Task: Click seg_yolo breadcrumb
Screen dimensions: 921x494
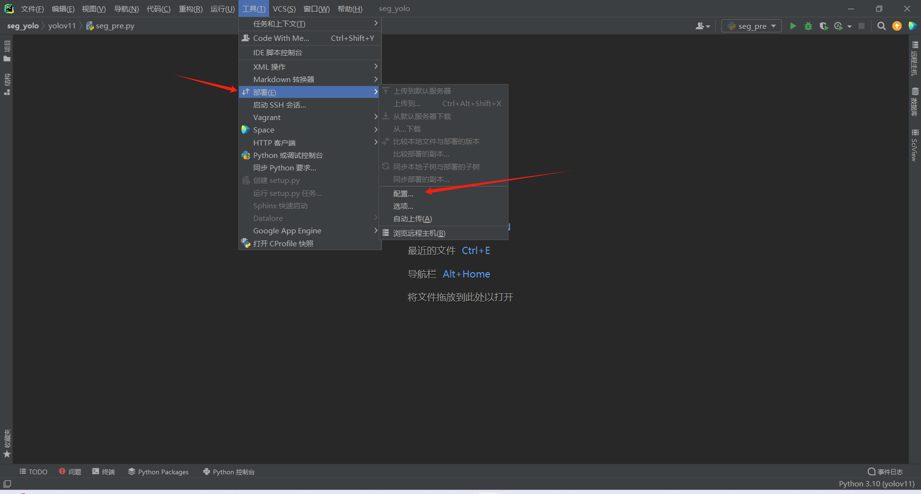Action: point(23,26)
